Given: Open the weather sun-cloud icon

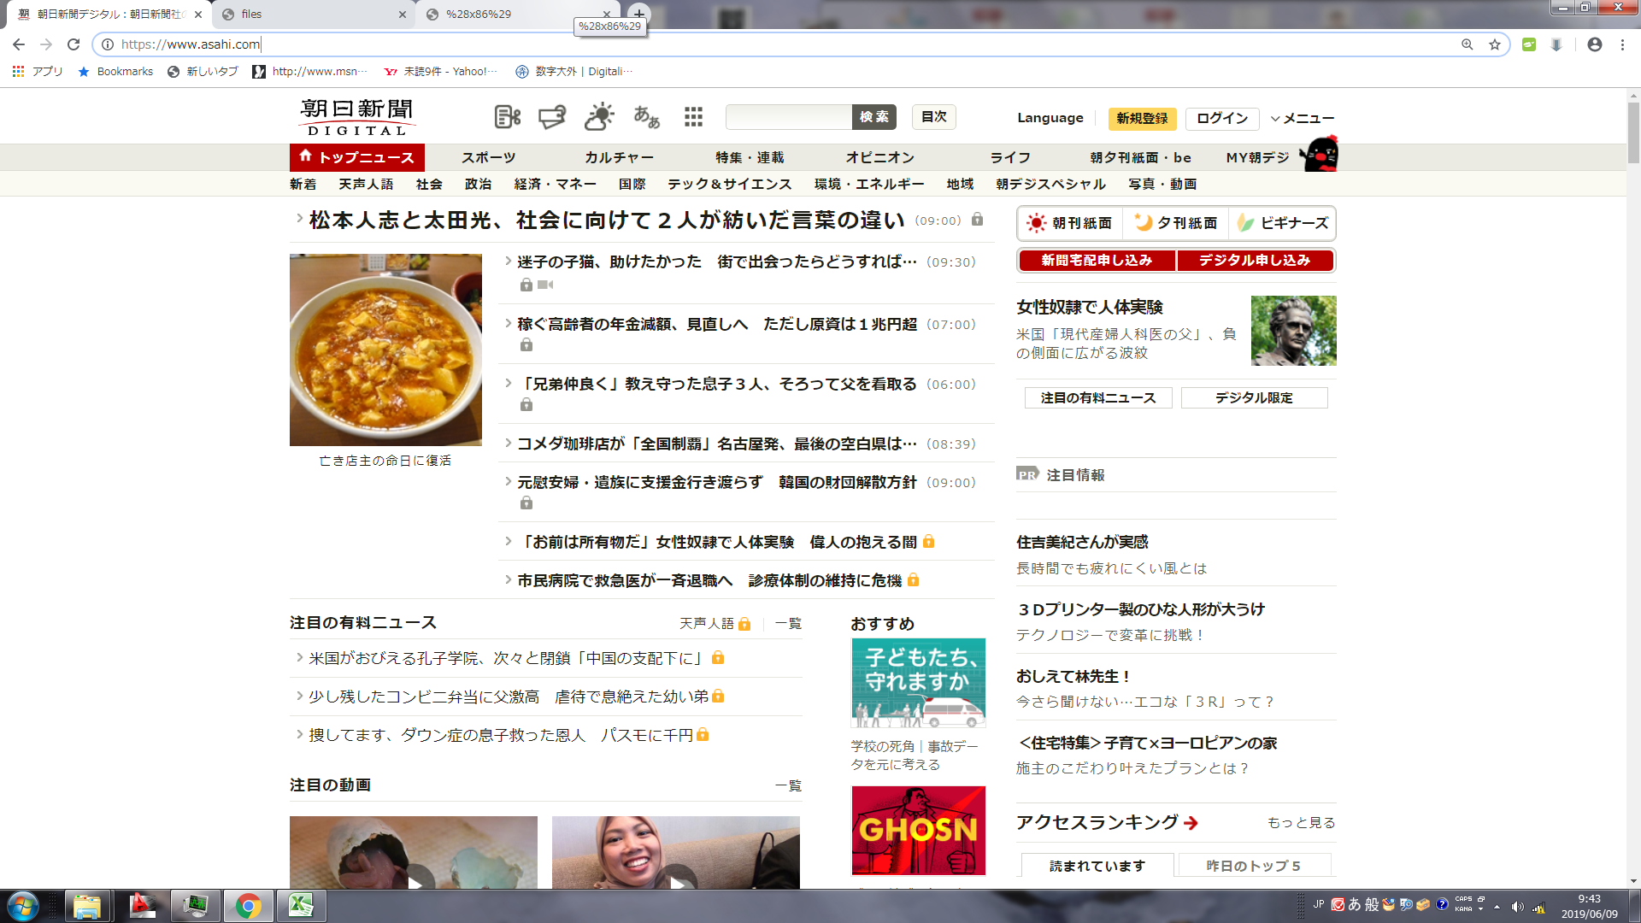Looking at the screenshot, I should pyautogui.click(x=599, y=116).
